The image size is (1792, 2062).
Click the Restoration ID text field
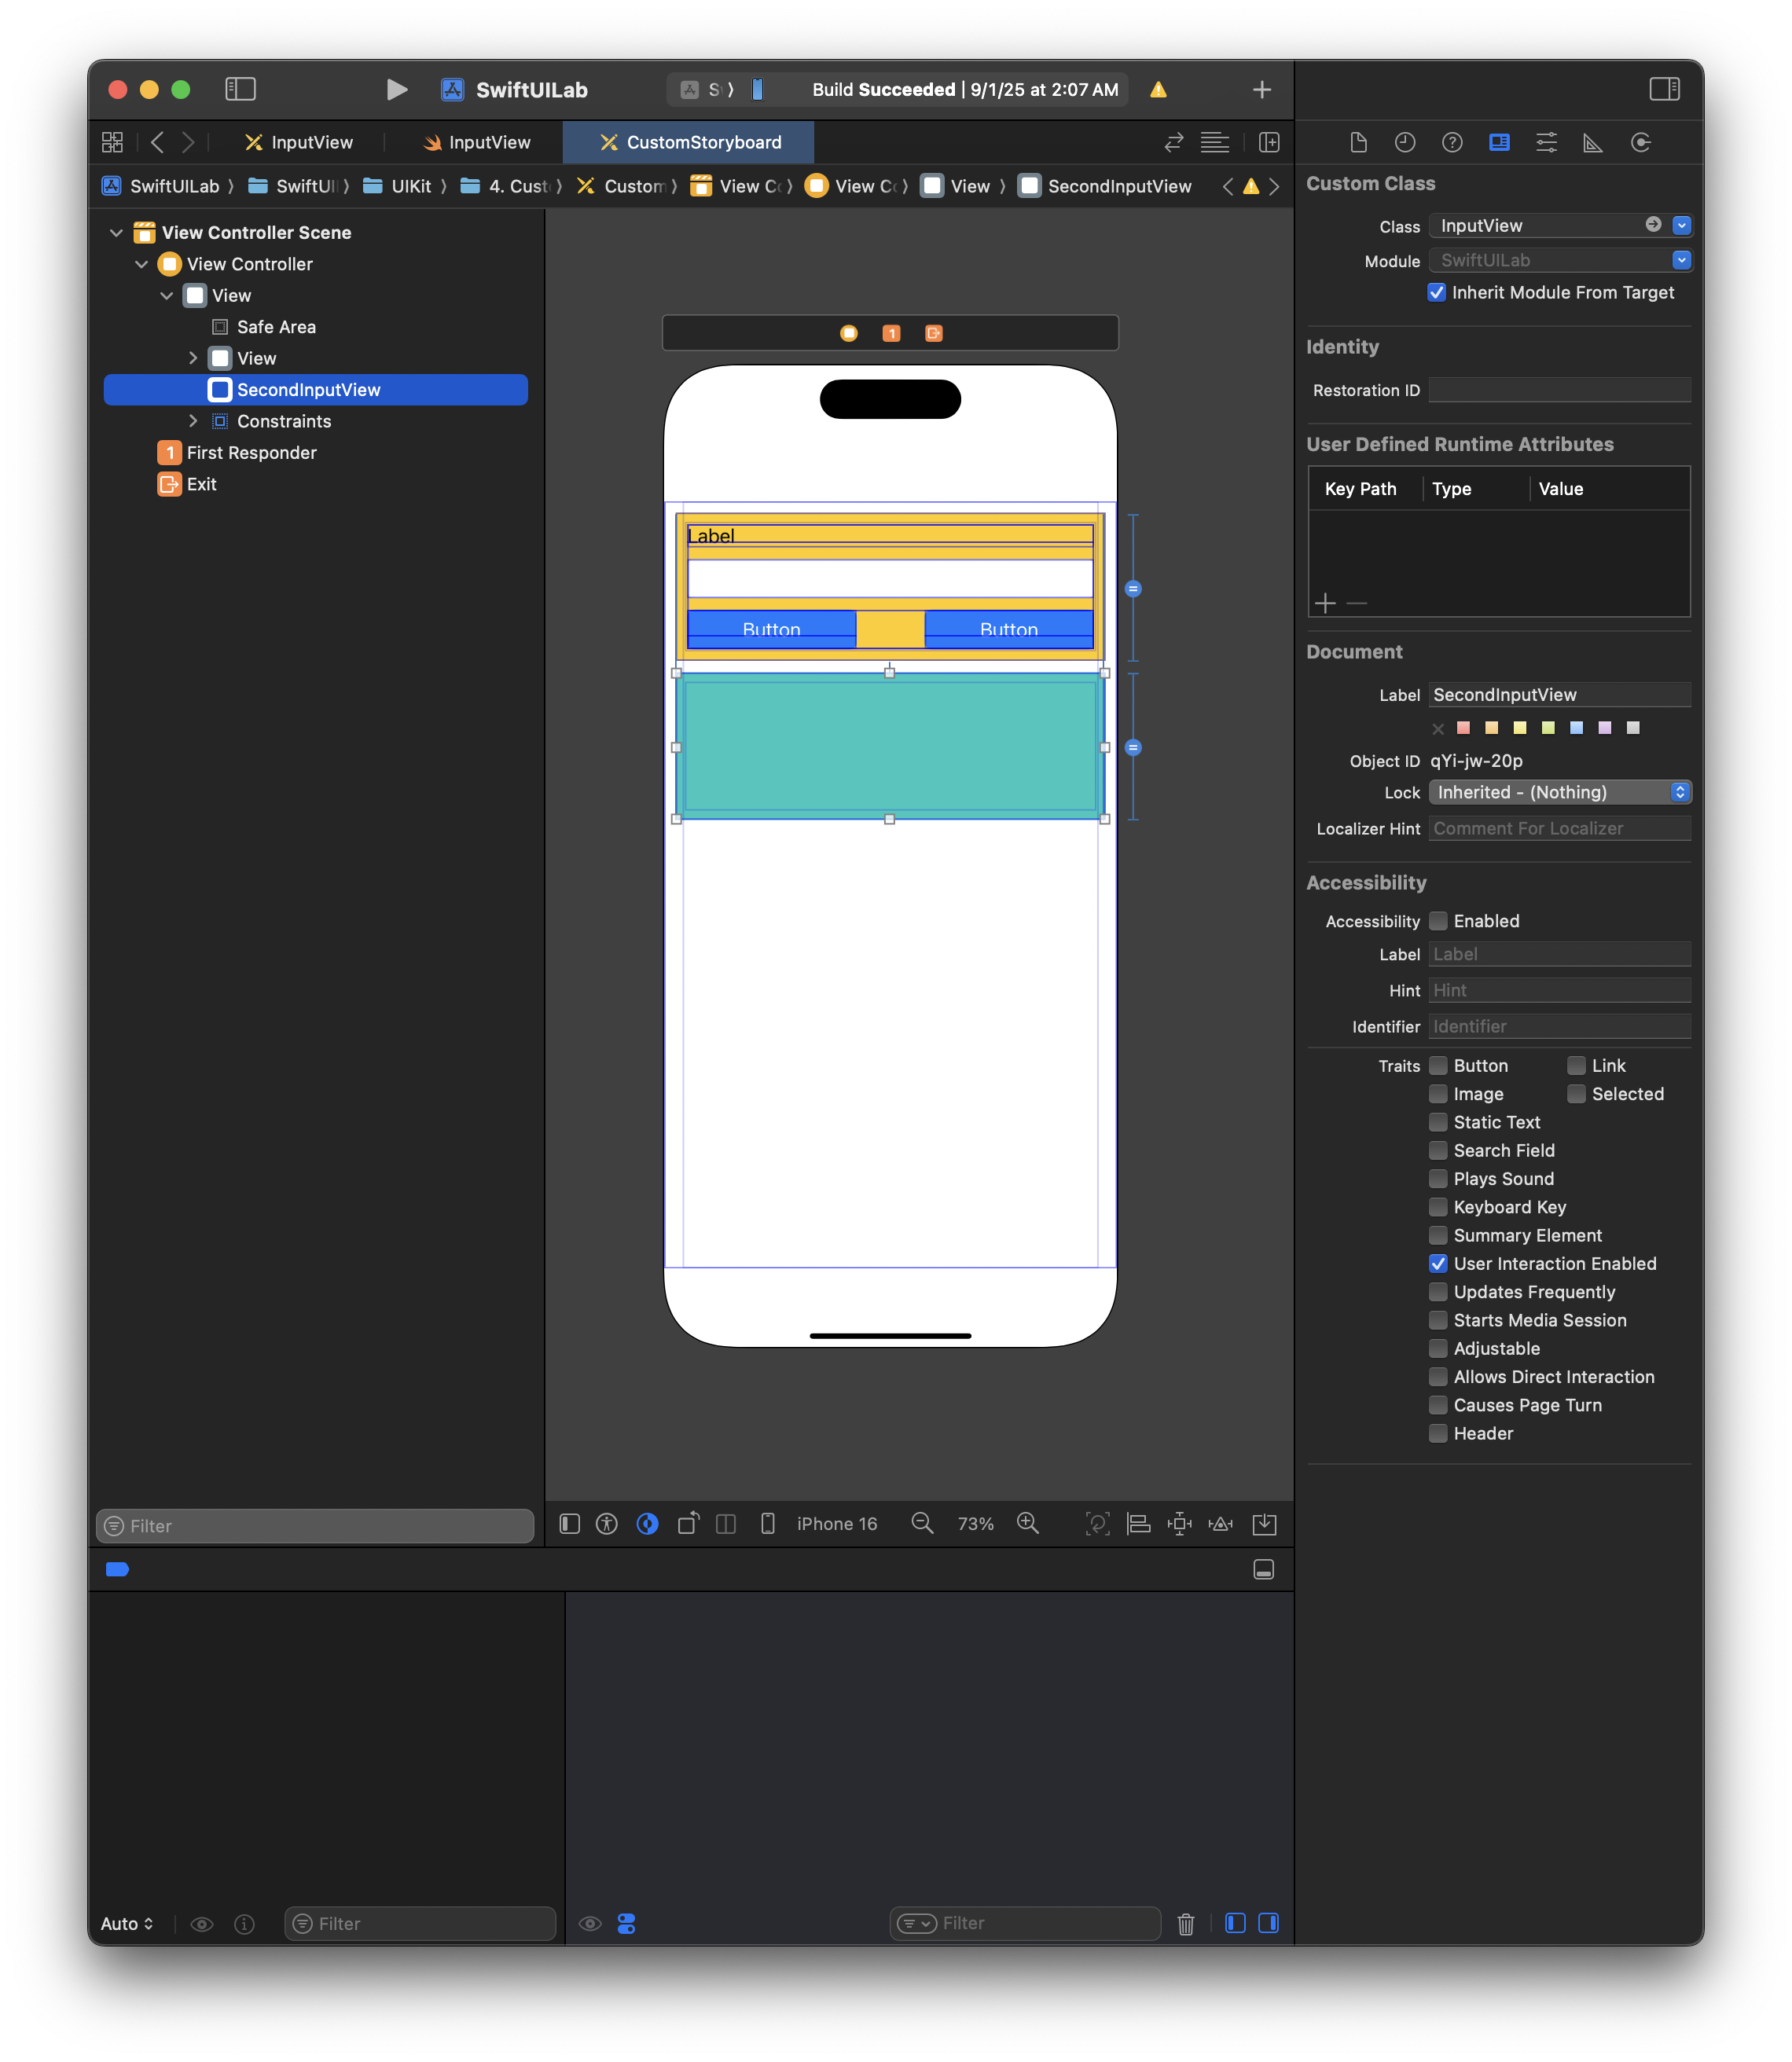(1559, 390)
